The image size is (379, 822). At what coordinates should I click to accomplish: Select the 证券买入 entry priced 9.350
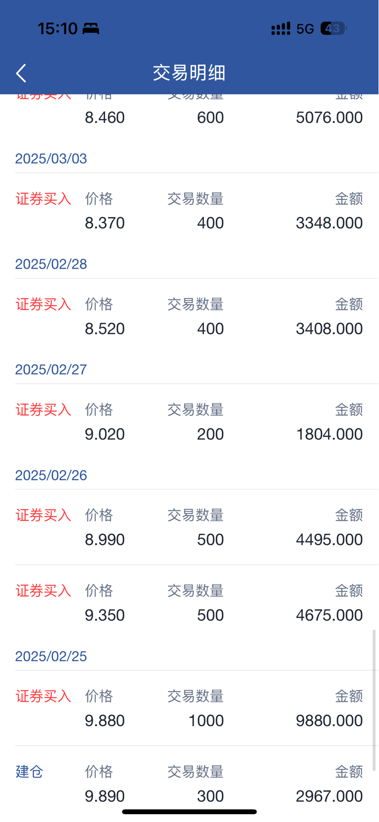pos(189,603)
